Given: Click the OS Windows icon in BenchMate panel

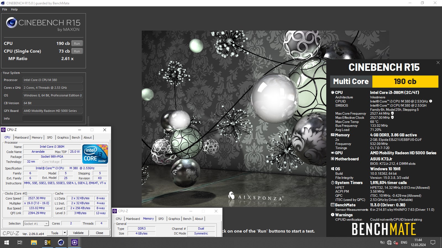Looking at the screenshot, I should tap(333, 169).
